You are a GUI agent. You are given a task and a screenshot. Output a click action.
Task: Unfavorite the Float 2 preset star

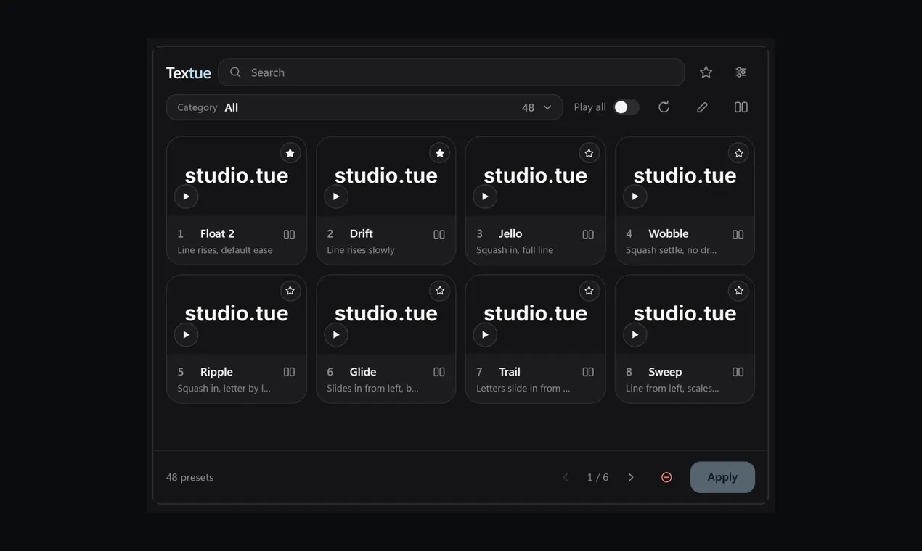pyautogui.click(x=290, y=153)
